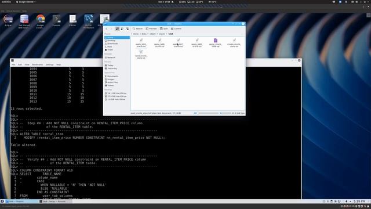Open View menu in Konsole window

[27, 64]
